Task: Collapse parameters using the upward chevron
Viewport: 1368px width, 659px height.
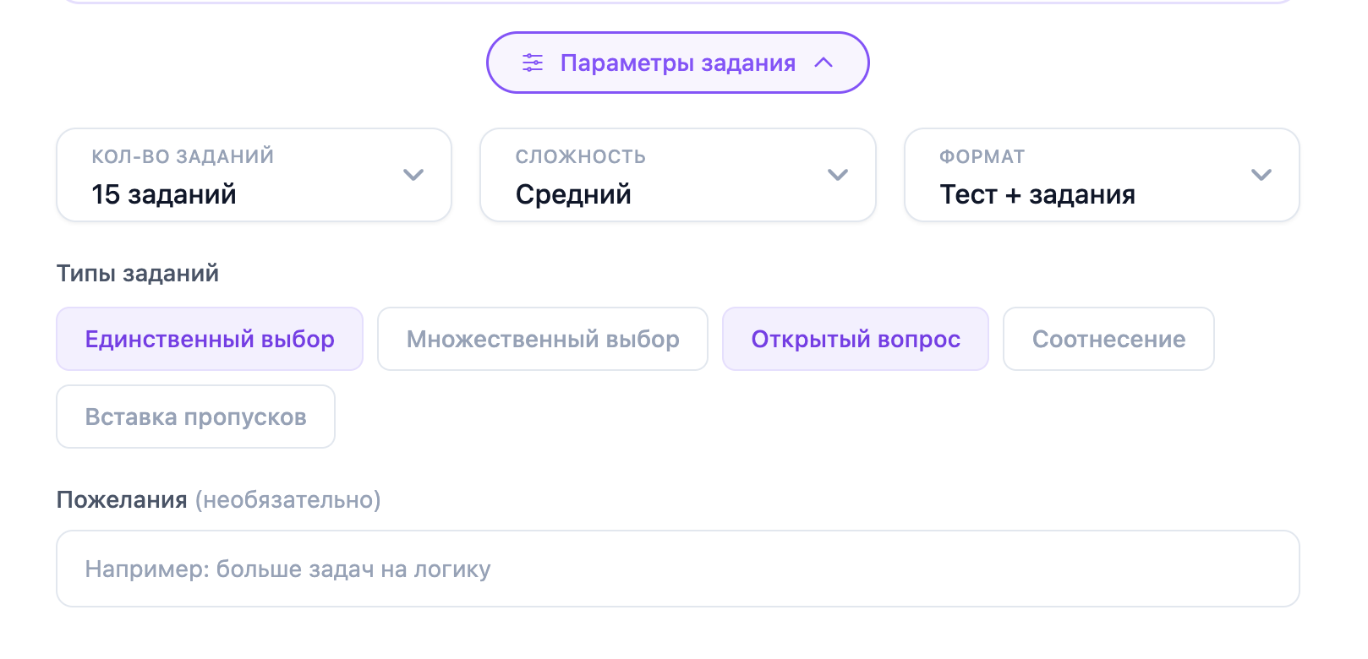Action: 824,63
